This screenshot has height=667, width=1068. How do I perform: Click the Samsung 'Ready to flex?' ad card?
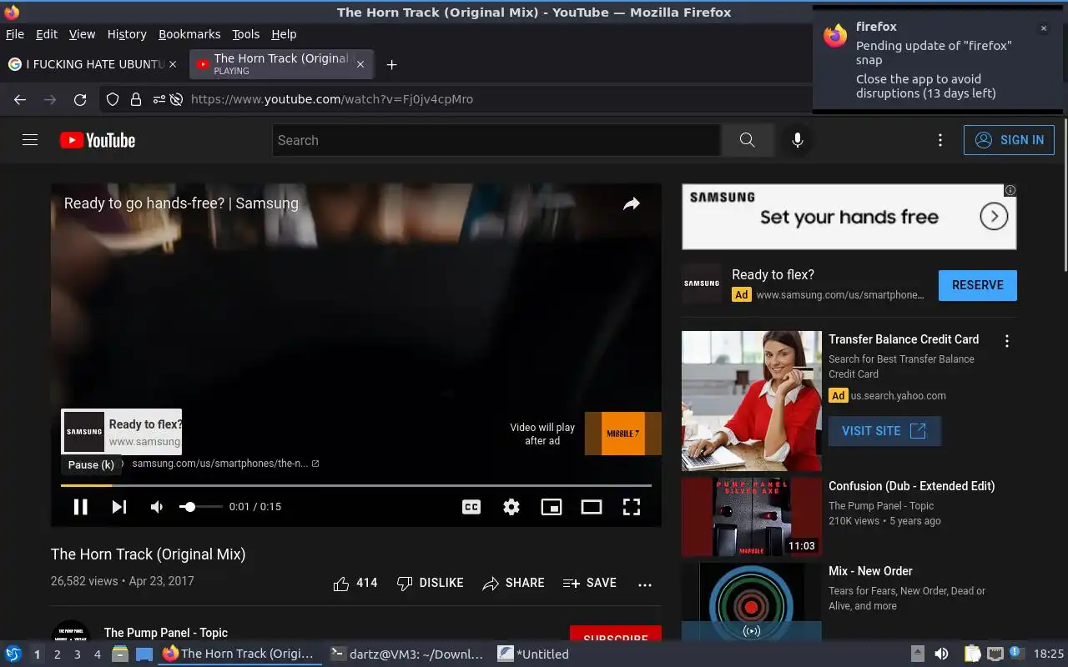coord(122,432)
